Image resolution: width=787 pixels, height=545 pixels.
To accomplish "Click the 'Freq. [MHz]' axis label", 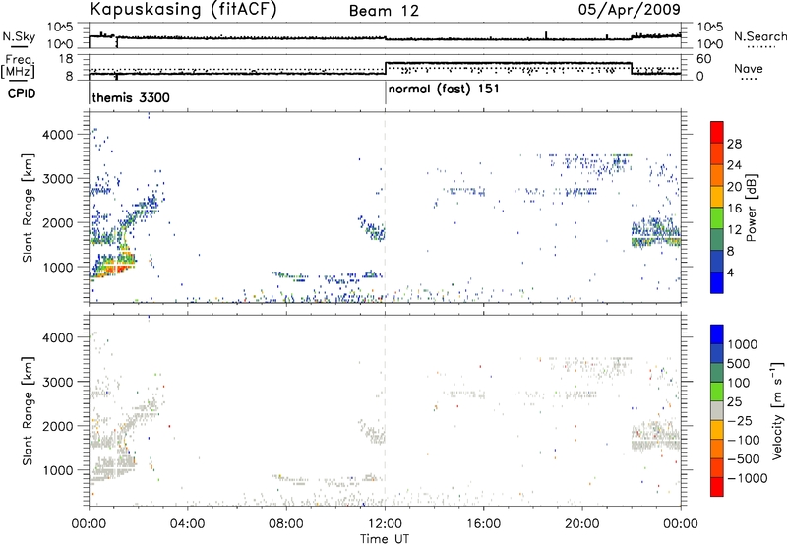I will (19, 67).
